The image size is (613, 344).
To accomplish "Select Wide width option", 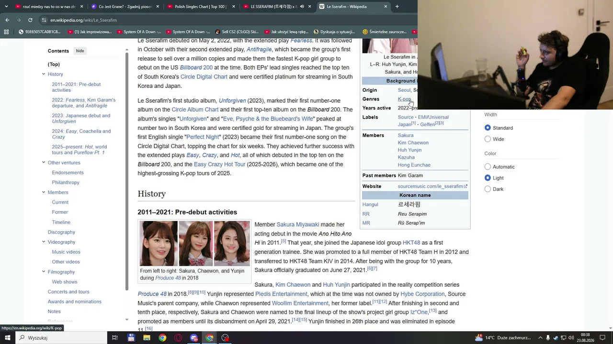I will click(x=488, y=139).
